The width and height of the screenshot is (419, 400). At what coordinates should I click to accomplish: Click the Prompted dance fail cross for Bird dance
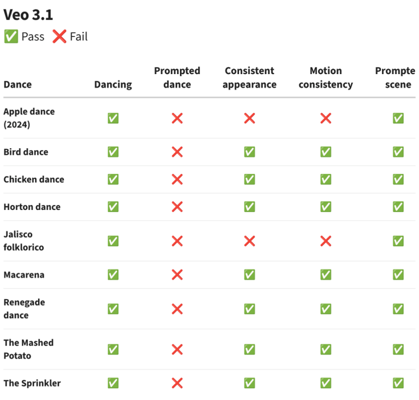(x=177, y=152)
